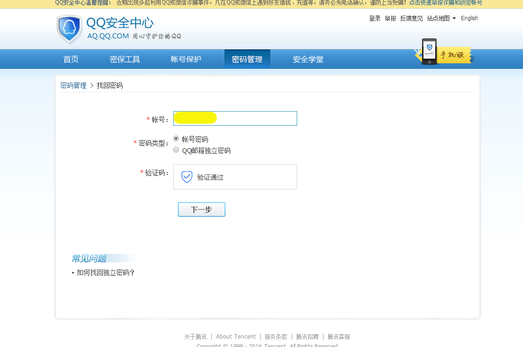
Task: Select the 帐号密码 radio button
Action: point(176,138)
